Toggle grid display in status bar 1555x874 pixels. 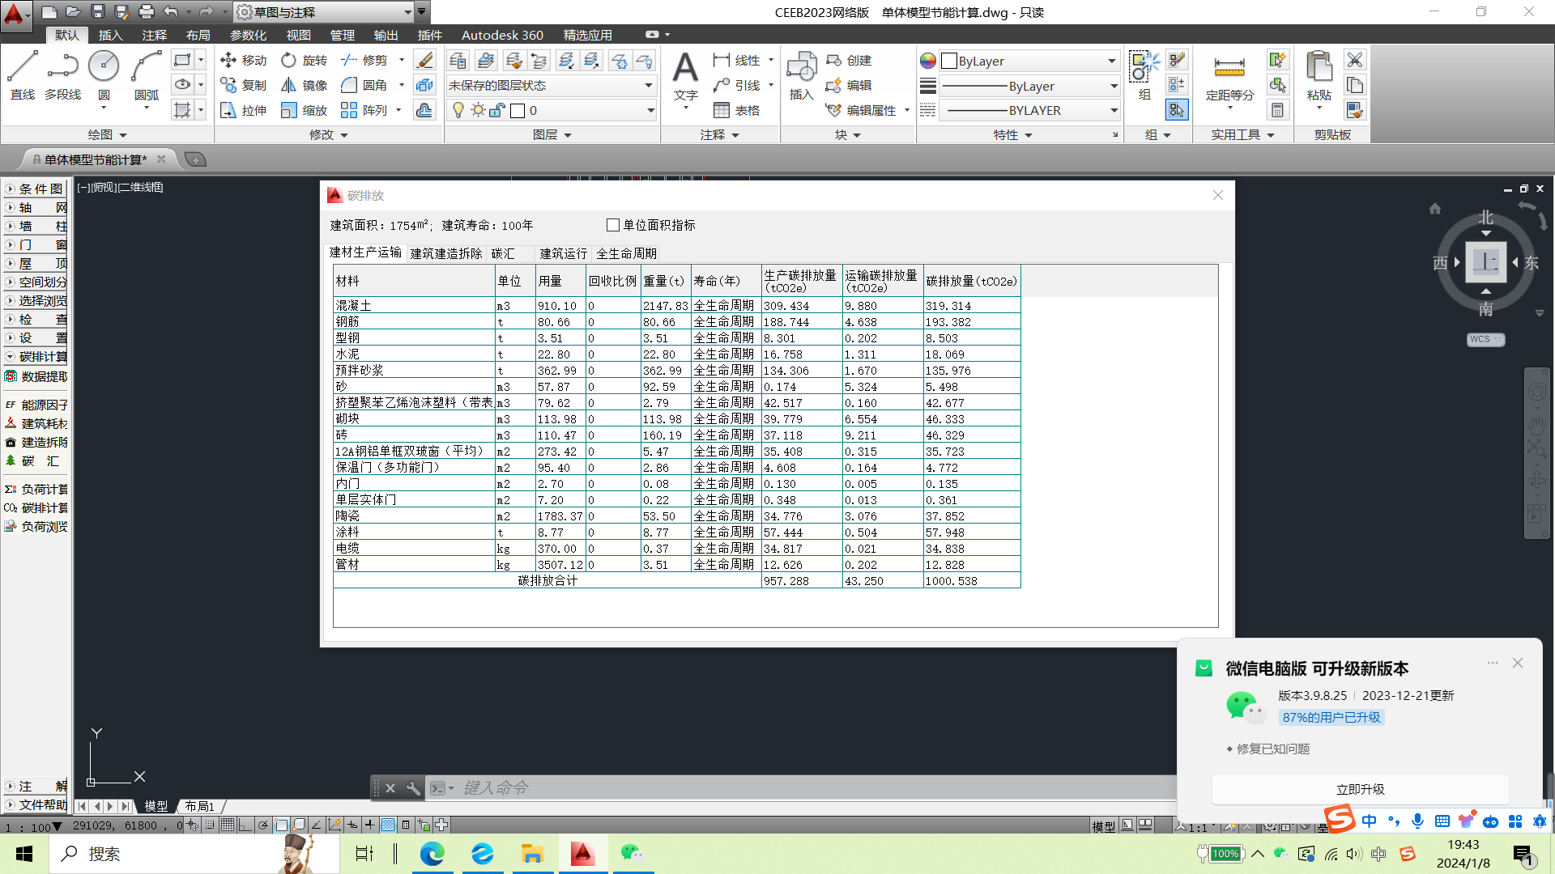point(228,825)
